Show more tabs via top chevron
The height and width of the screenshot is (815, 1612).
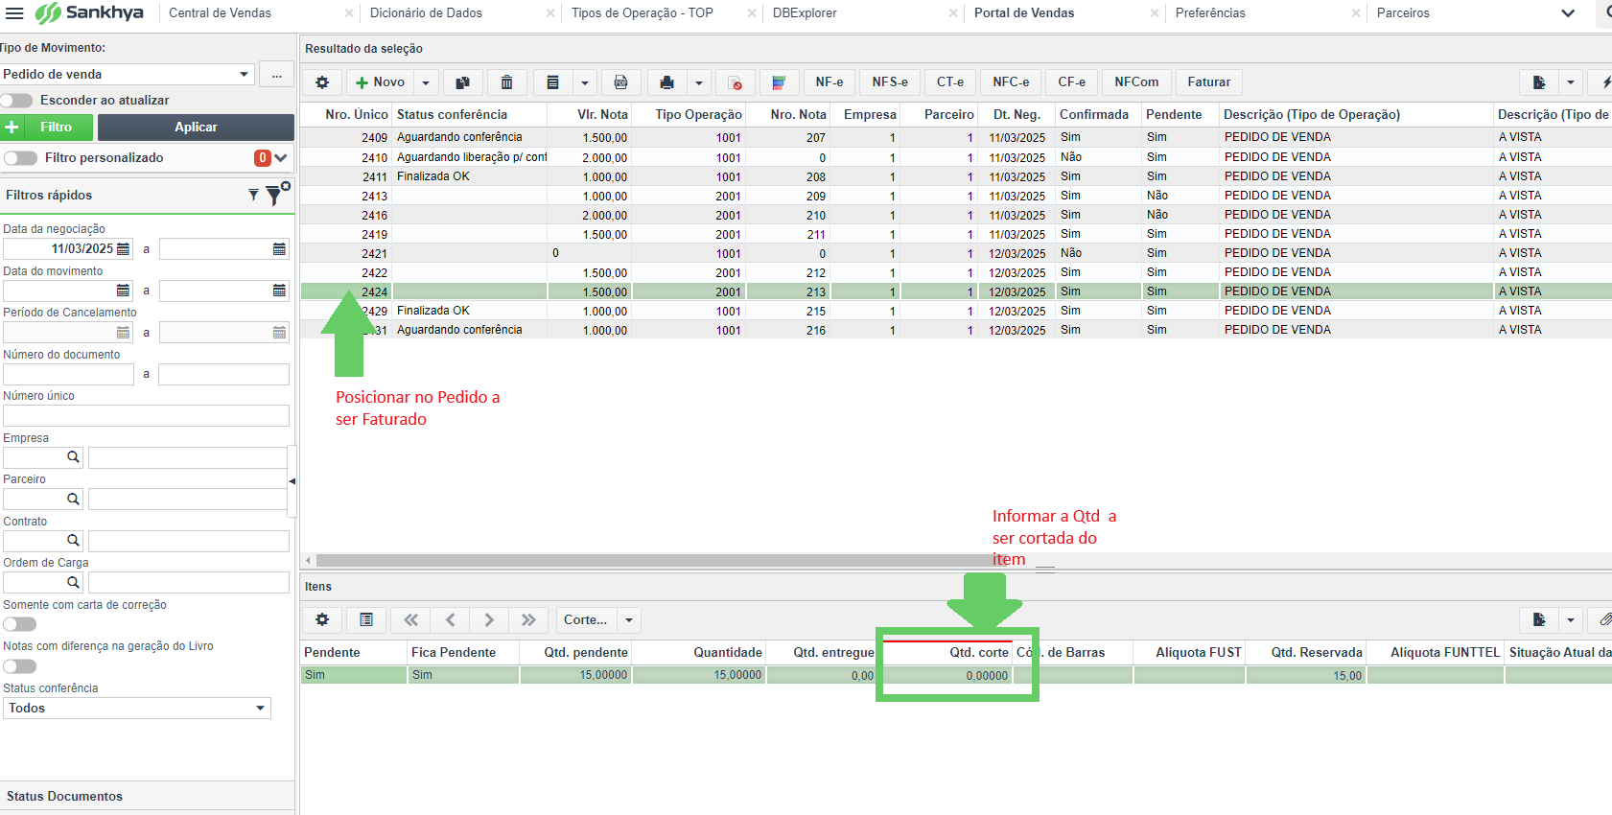[1568, 13]
